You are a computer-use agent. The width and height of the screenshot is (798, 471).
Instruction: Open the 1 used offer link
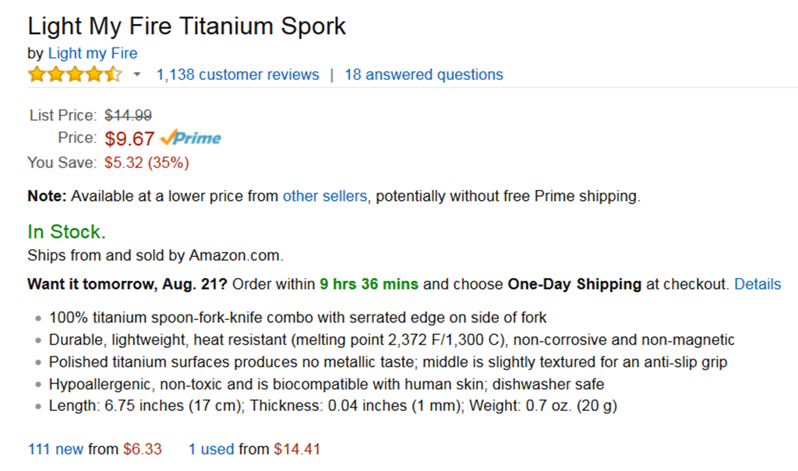(x=211, y=449)
